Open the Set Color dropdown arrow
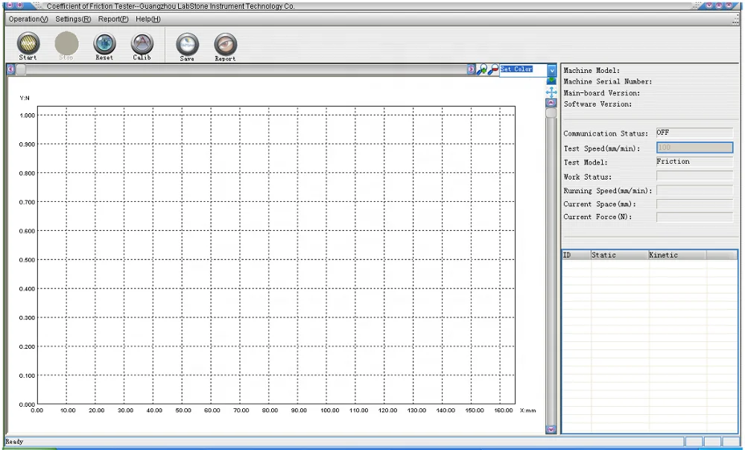Screen dimensions: 745x450 pyautogui.click(x=552, y=69)
